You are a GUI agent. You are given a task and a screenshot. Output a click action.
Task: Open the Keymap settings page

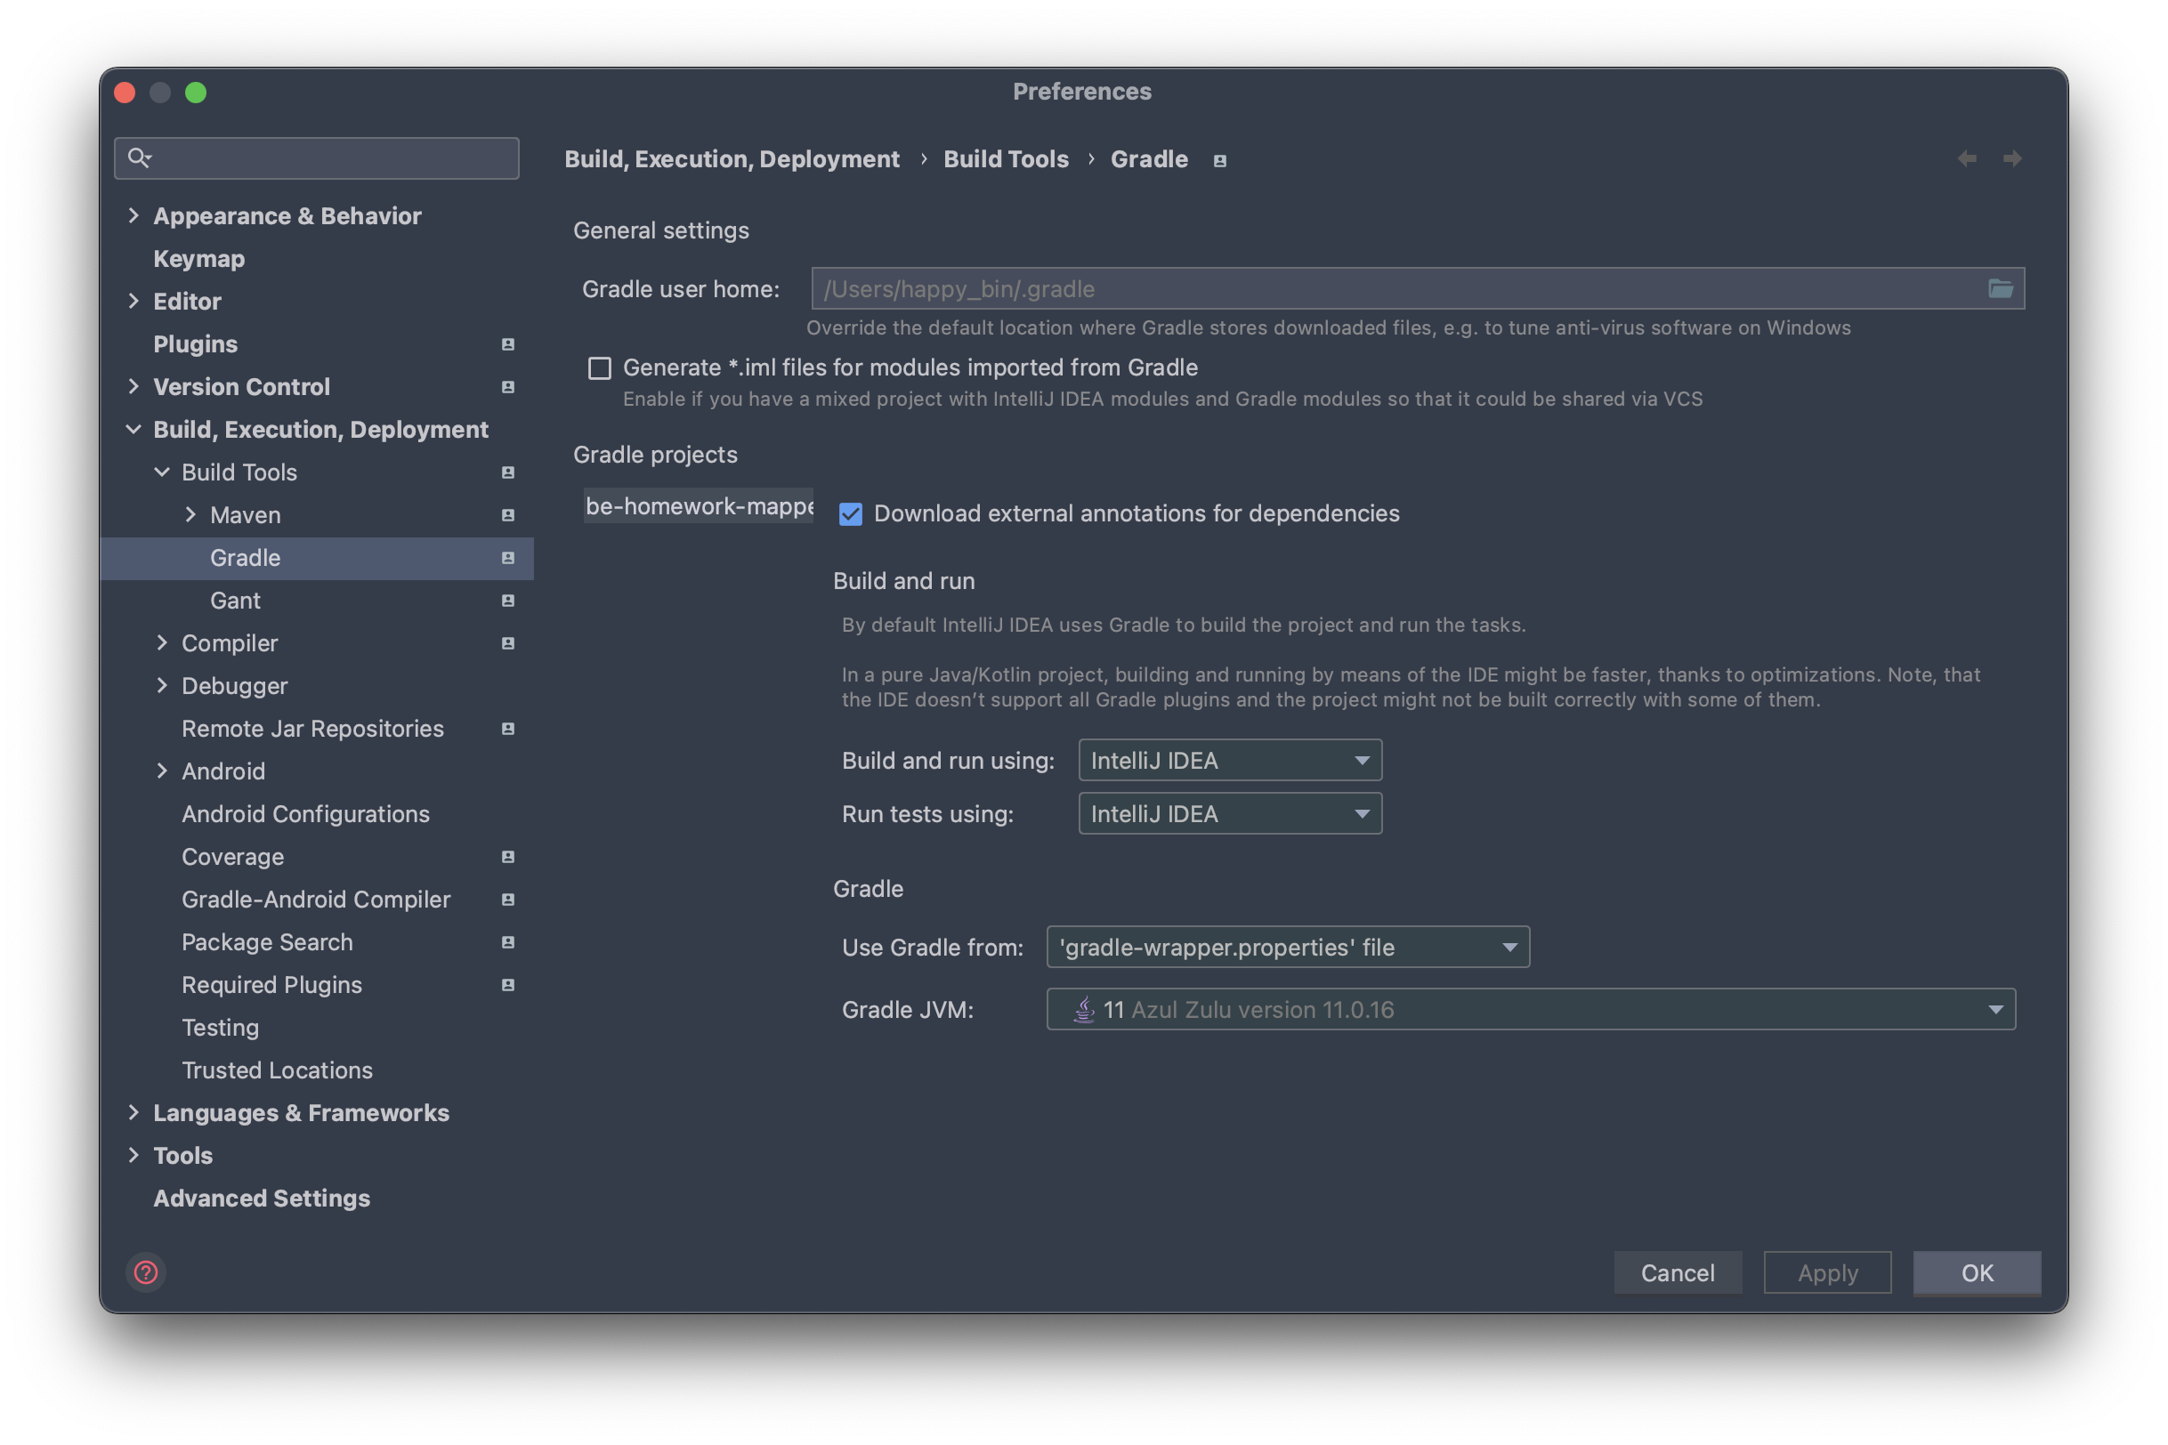199,259
